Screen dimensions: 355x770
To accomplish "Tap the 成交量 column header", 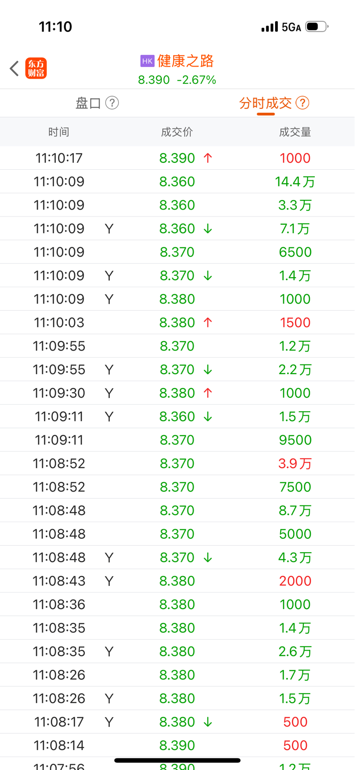I will pyautogui.click(x=295, y=132).
